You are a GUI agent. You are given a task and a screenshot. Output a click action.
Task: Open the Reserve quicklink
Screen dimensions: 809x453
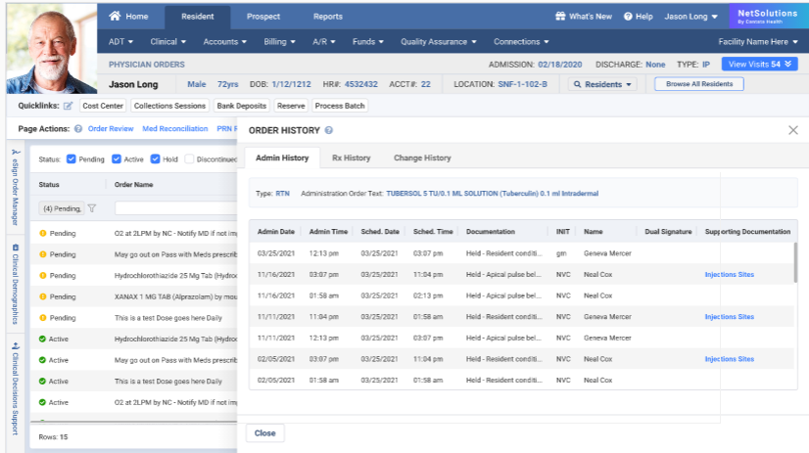pos(291,106)
